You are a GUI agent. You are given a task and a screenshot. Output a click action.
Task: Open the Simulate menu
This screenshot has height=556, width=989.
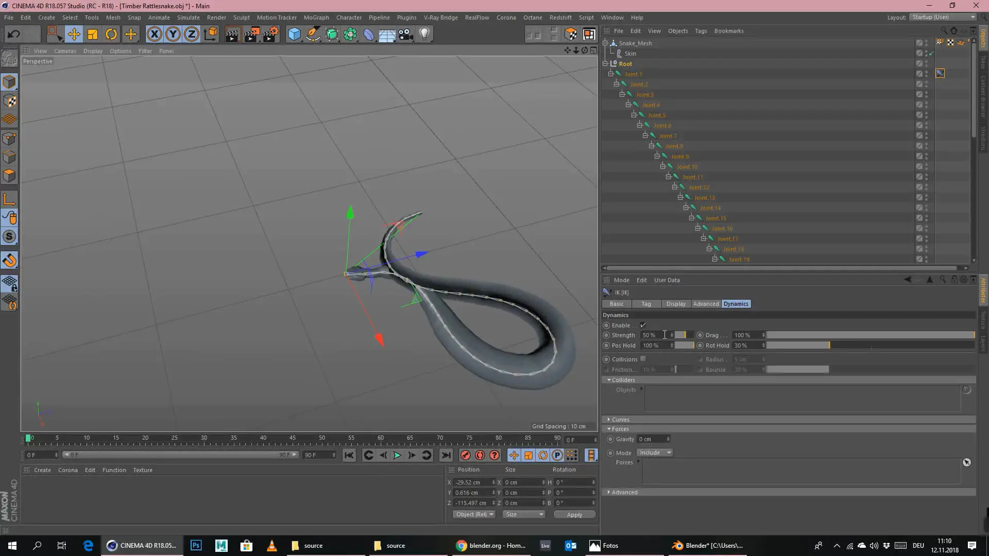click(x=188, y=18)
